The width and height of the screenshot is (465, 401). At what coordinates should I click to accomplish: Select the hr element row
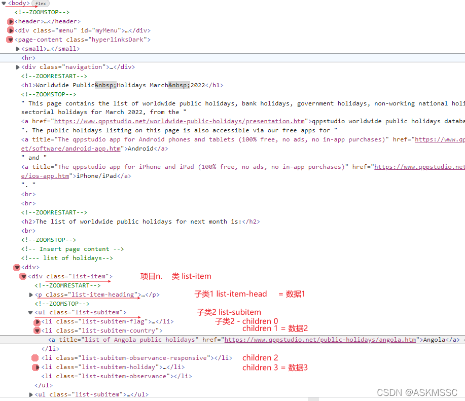click(x=232, y=58)
